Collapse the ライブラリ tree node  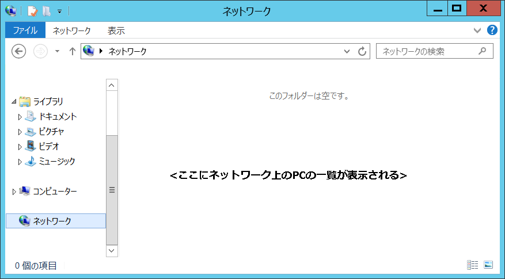click(x=14, y=102)
